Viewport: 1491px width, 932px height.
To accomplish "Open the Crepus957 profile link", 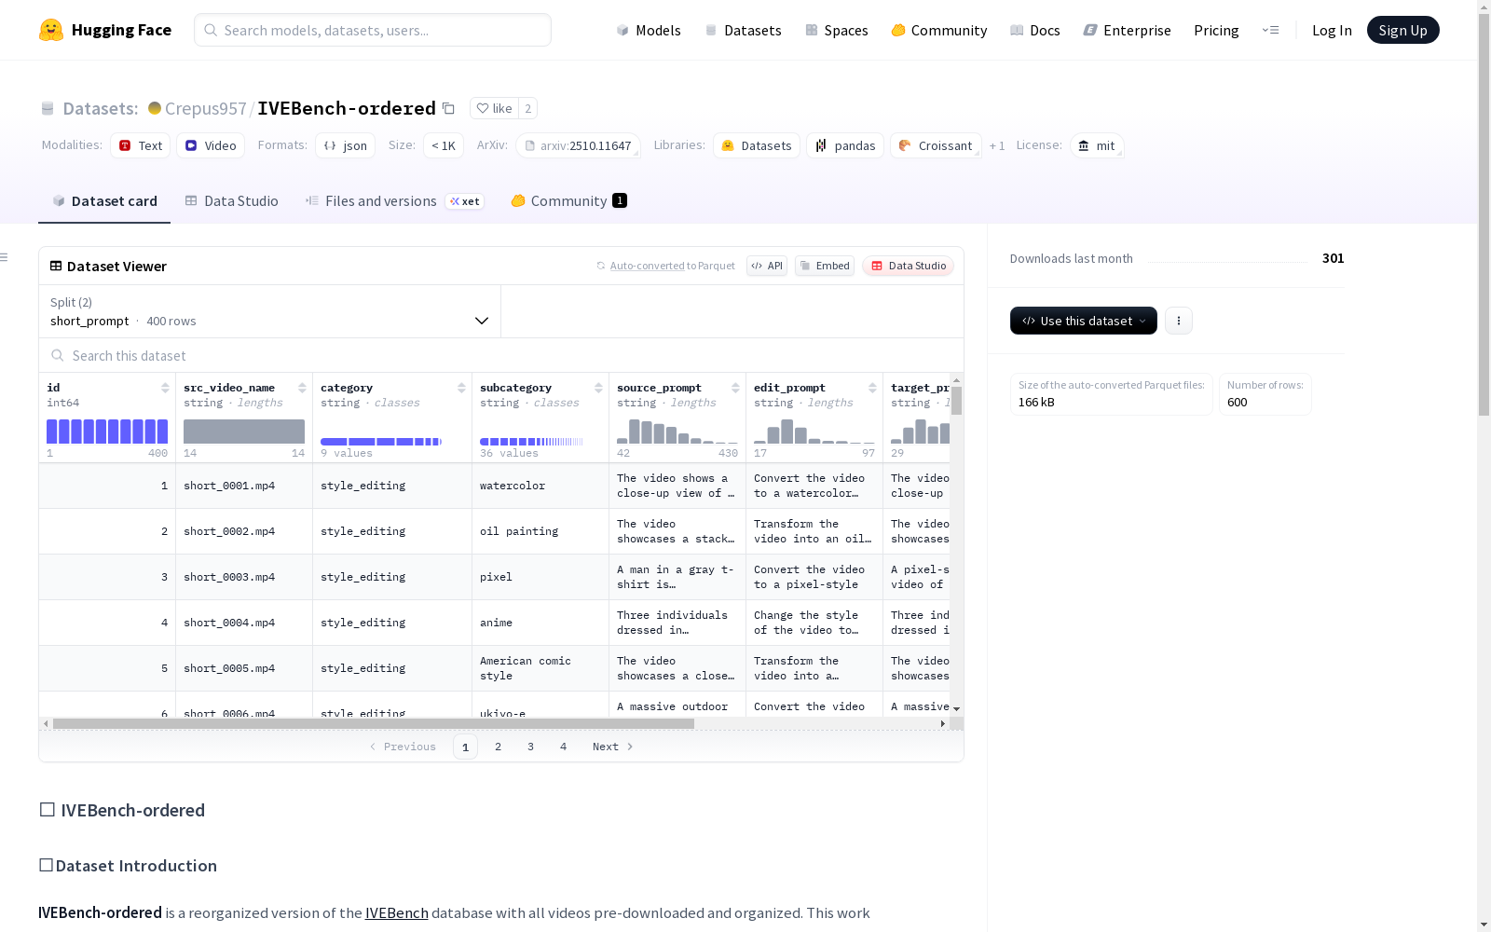I will 206,108.
